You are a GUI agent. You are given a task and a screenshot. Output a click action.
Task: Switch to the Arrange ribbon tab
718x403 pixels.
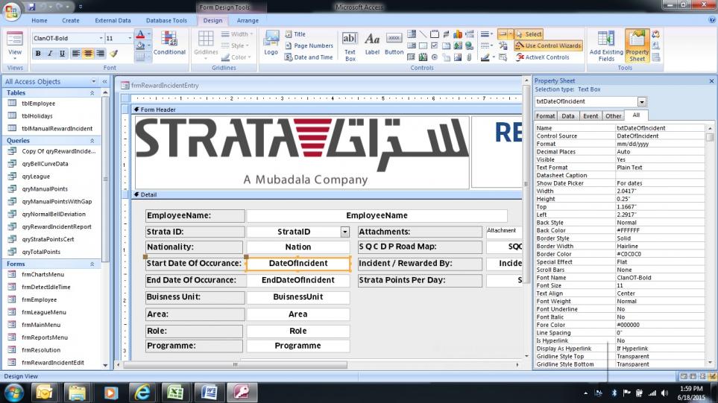point(248,21)
